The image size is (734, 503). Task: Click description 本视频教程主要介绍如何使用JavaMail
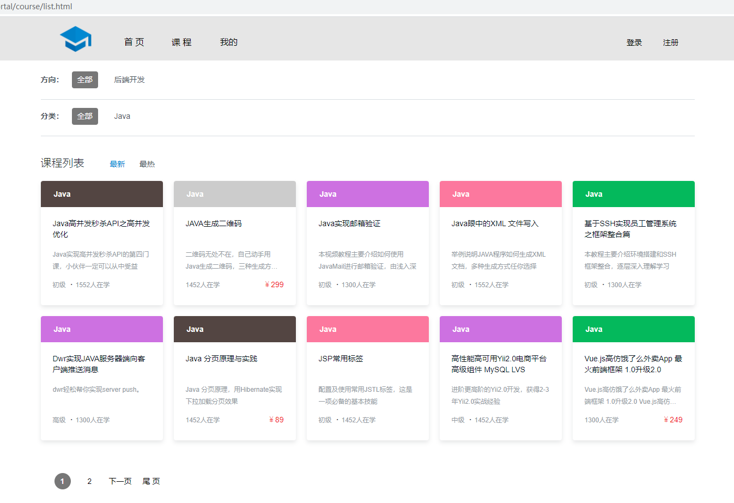tap(367, 260)
